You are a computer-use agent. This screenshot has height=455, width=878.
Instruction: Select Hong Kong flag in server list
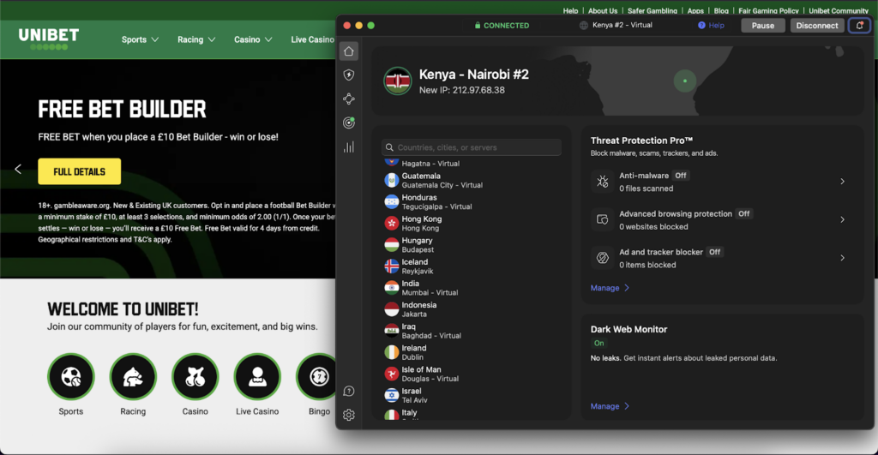coord(391,224)
